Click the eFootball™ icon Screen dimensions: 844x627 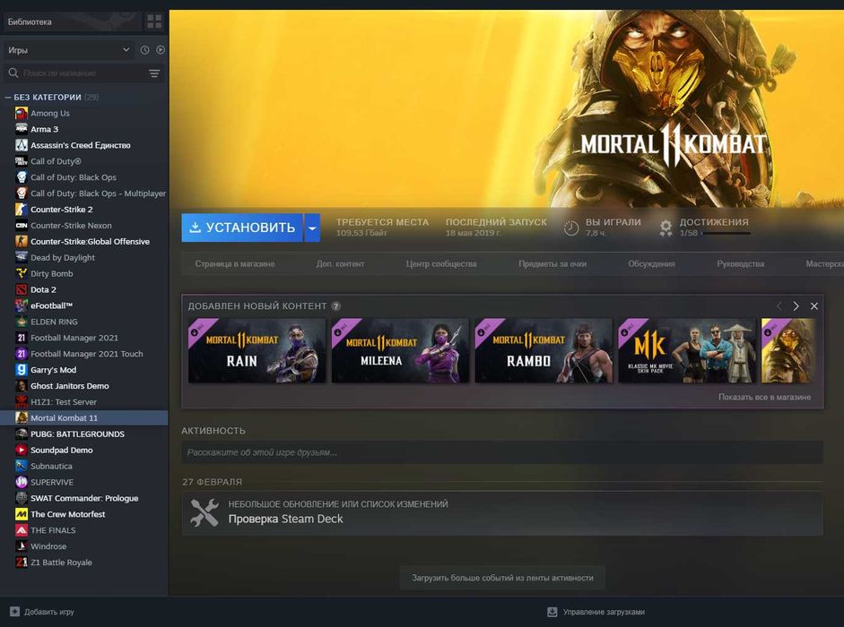coord(21,305)
